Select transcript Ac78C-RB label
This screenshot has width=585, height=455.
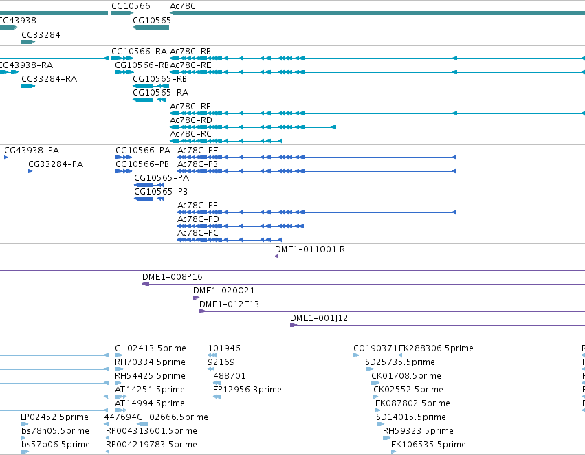(190, 51)
